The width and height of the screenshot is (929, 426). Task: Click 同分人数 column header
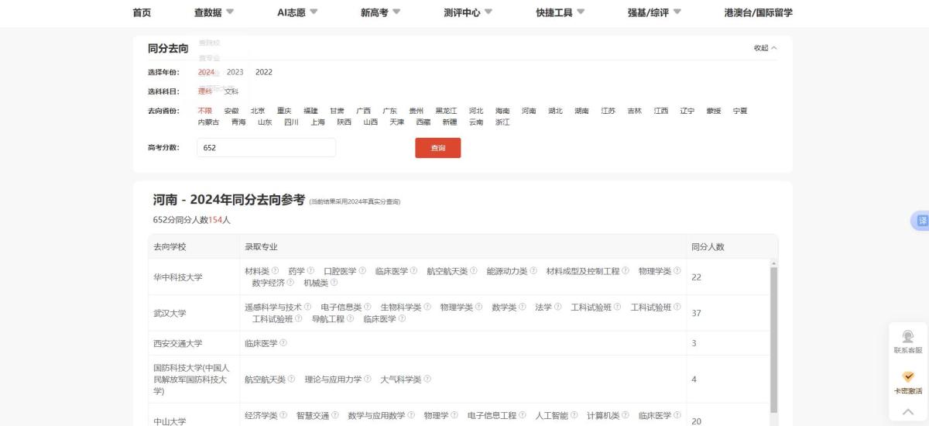708,246
